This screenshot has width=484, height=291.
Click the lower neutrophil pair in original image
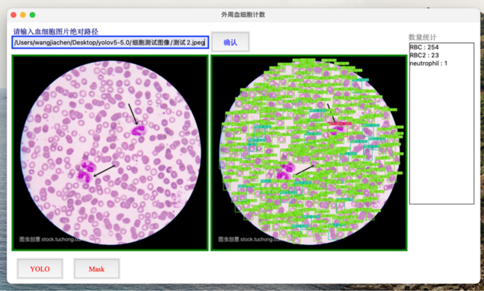click(85, 172)
